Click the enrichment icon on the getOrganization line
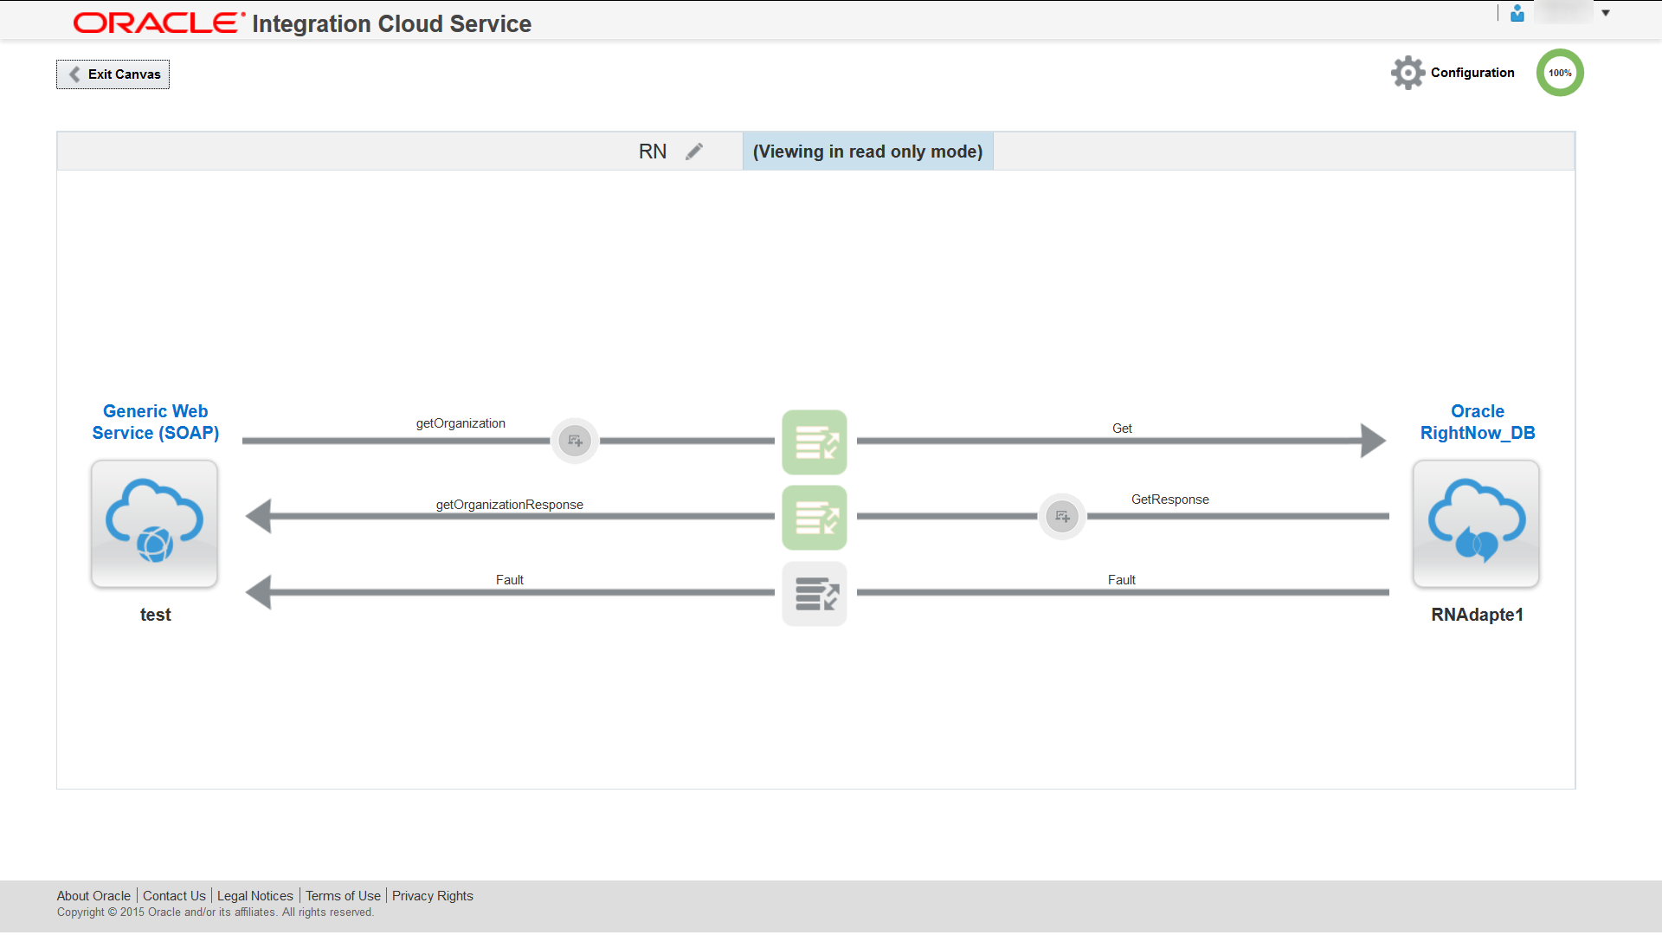 pyautogui.click(x=574, y=440)
